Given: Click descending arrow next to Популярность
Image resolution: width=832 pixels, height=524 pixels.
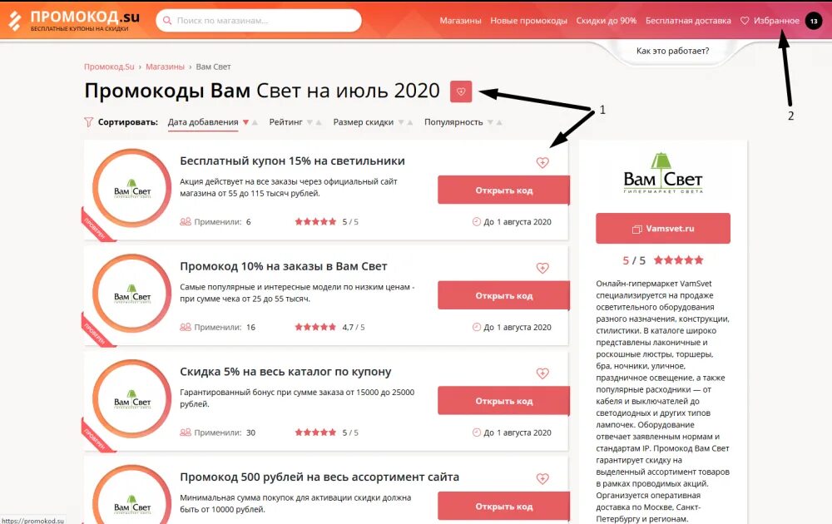Looking at the screenshot, I should coord(490,122).
